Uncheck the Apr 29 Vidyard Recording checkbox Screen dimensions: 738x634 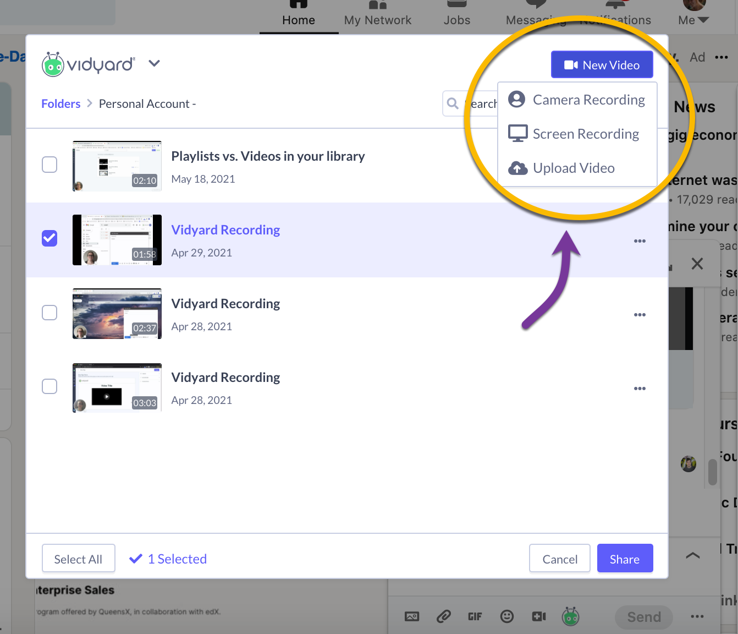coord(49,238)
